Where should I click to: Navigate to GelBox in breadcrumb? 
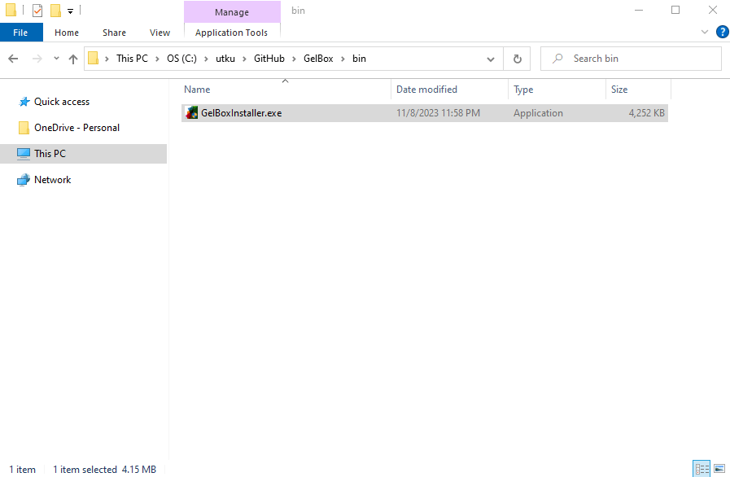(318, 59)
